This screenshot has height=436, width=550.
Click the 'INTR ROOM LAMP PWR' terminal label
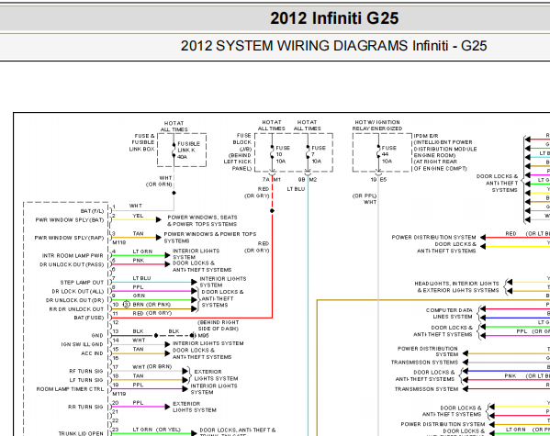73,256
